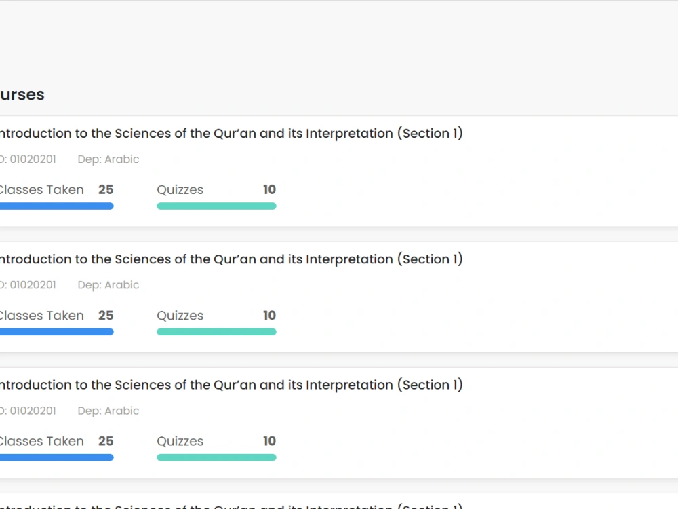This screenshot has width=678, height=509.
Task: Click the first card's Classes Taken count 25
Action: click(106, 190)
